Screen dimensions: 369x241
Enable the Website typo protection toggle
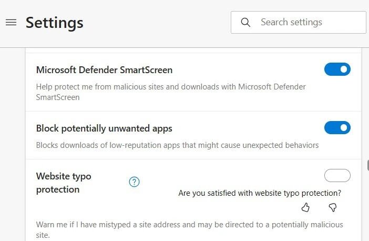tap(337, 176)
